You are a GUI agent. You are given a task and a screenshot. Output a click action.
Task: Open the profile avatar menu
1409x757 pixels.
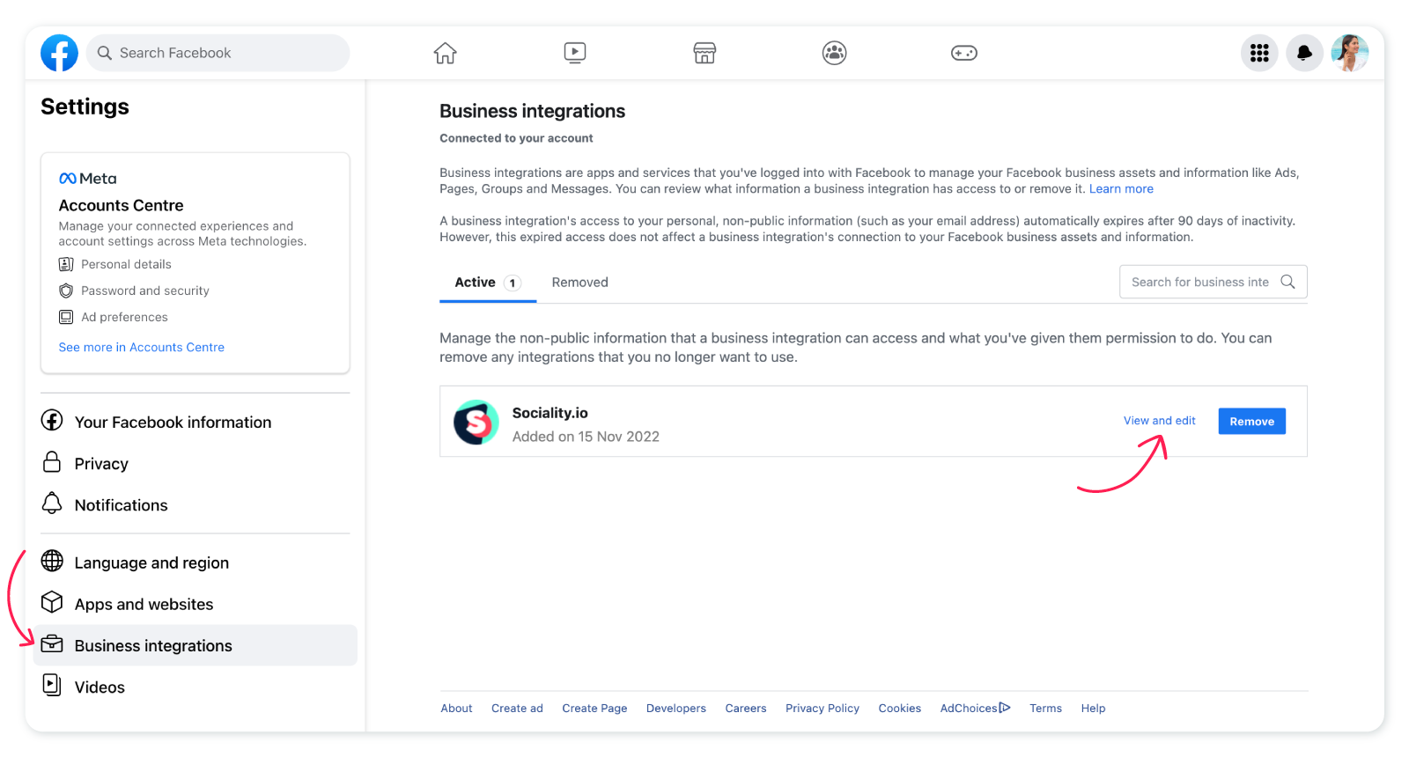[1350, 53]
